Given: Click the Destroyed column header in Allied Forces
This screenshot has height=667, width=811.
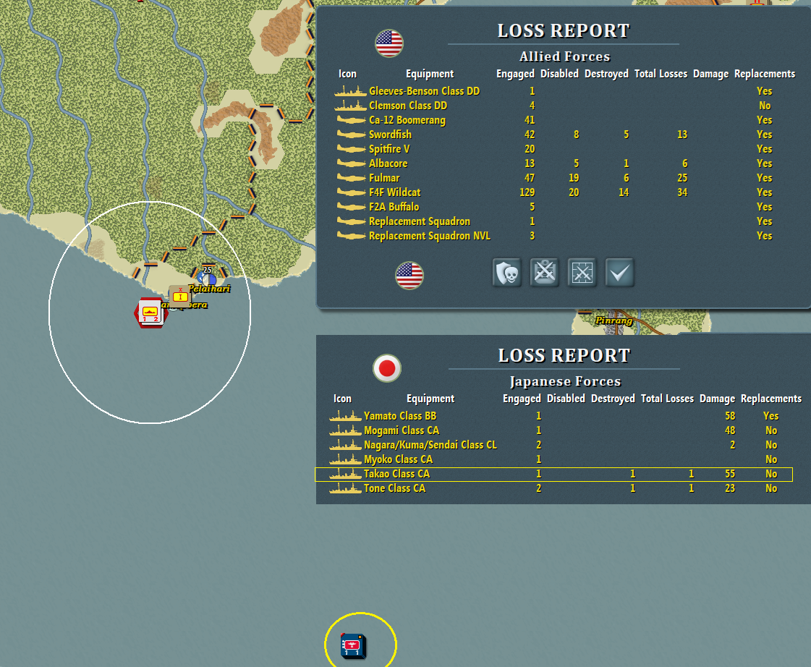Looking at the screenshot, I should (x=606, y=74).
